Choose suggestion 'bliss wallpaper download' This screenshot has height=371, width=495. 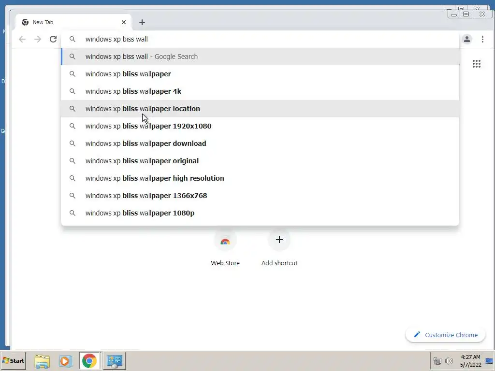click(260, 143)
